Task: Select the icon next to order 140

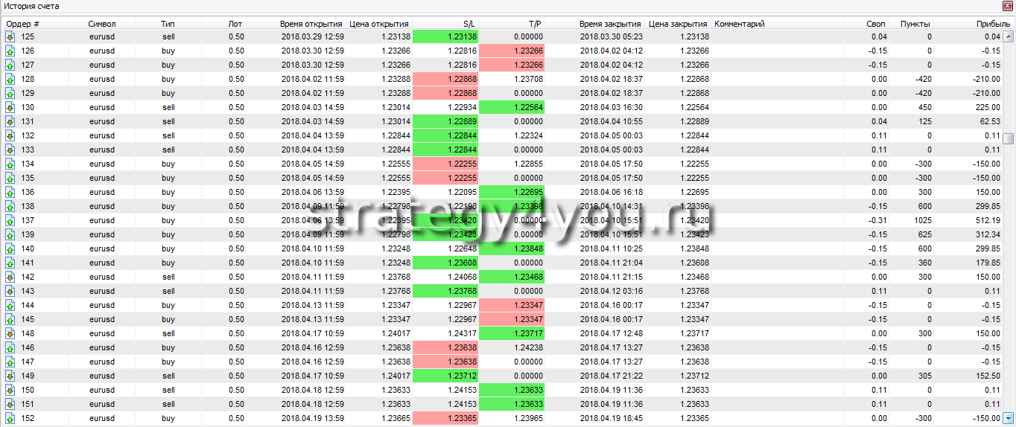Action: [x=10, y=248]
